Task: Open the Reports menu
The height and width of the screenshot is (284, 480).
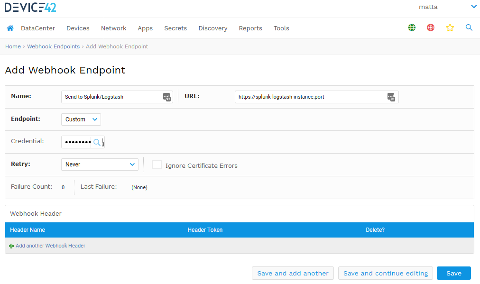Action: 250,28
